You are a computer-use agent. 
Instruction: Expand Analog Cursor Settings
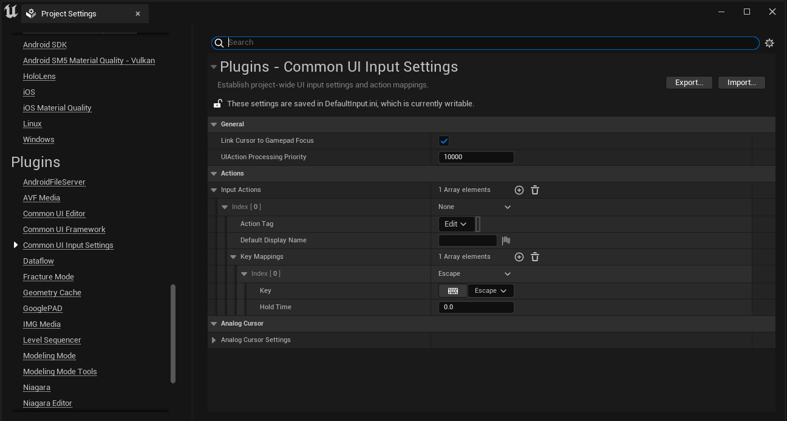(214, 340)
